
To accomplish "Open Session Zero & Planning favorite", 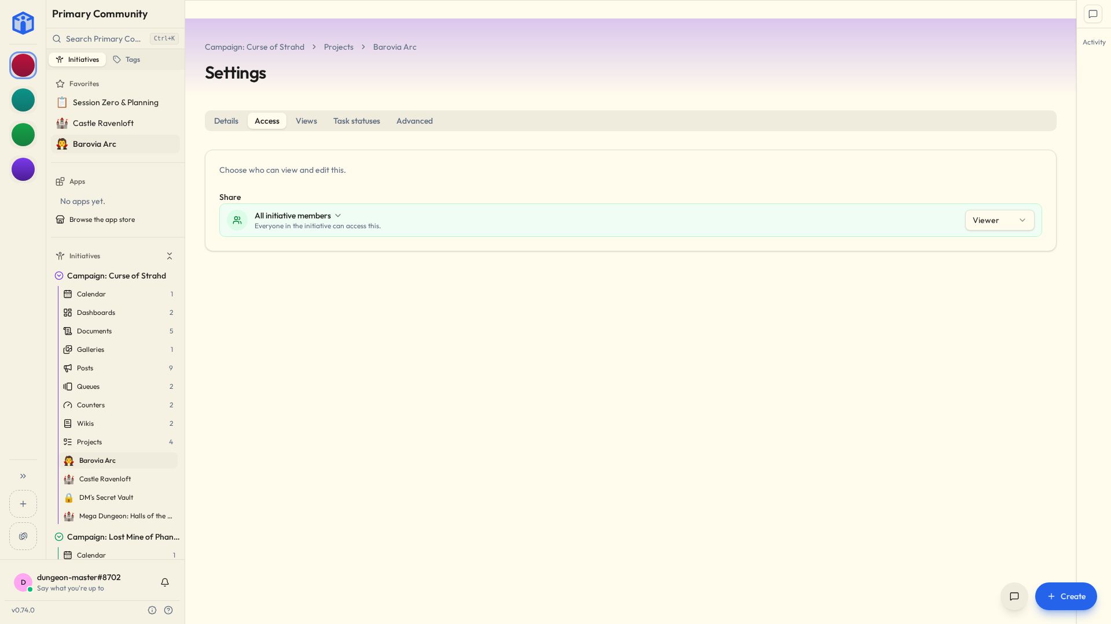I will (115, 102).
